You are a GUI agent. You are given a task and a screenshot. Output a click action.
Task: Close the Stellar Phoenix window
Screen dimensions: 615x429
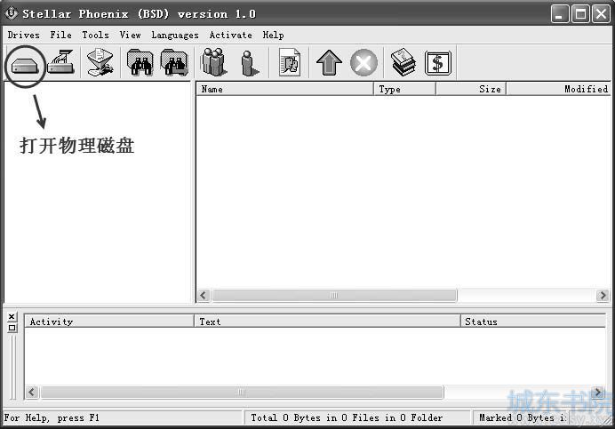pos(602,14)
